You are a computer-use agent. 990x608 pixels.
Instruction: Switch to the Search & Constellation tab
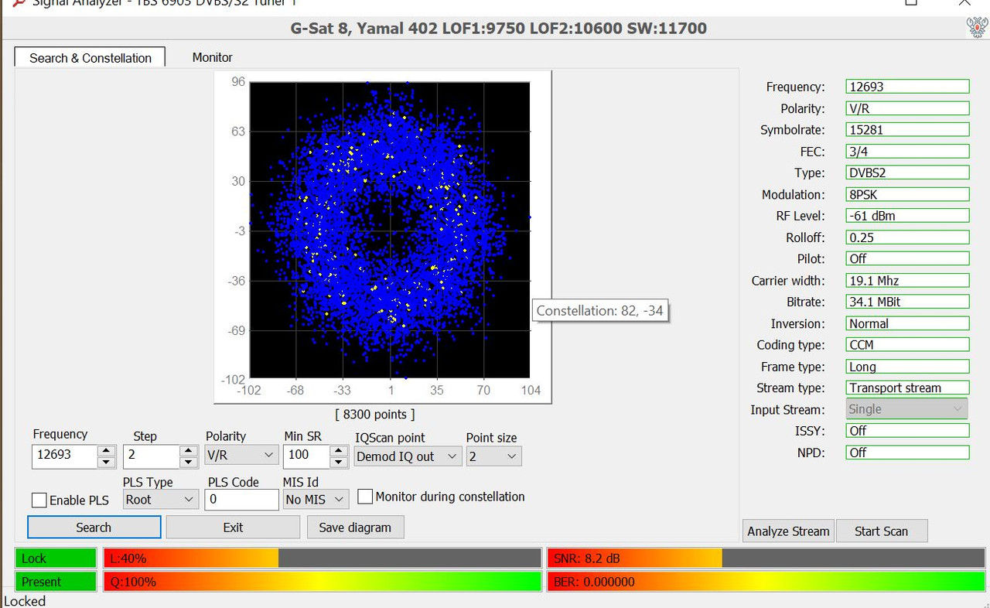click(90, 57)
